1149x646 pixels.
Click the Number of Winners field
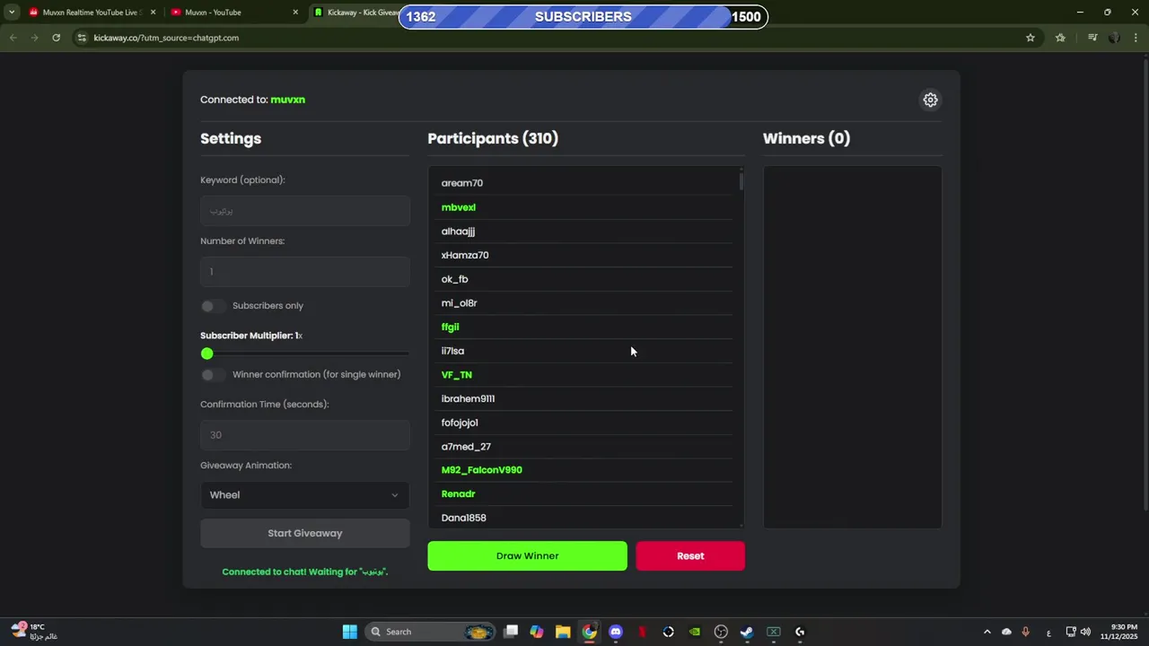coord(305,272)
